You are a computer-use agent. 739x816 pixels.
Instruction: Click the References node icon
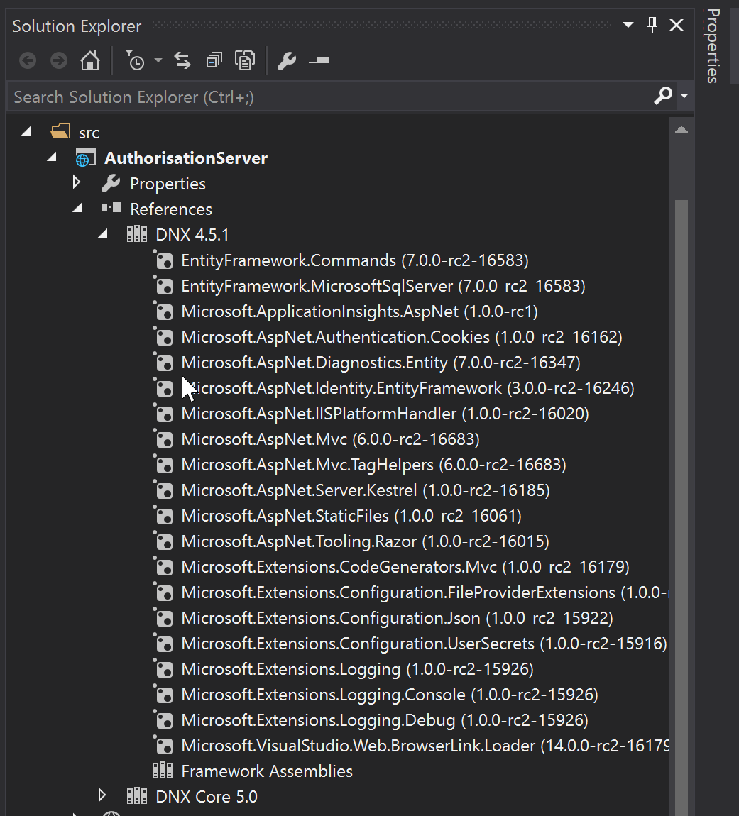(x=111, y=208)
